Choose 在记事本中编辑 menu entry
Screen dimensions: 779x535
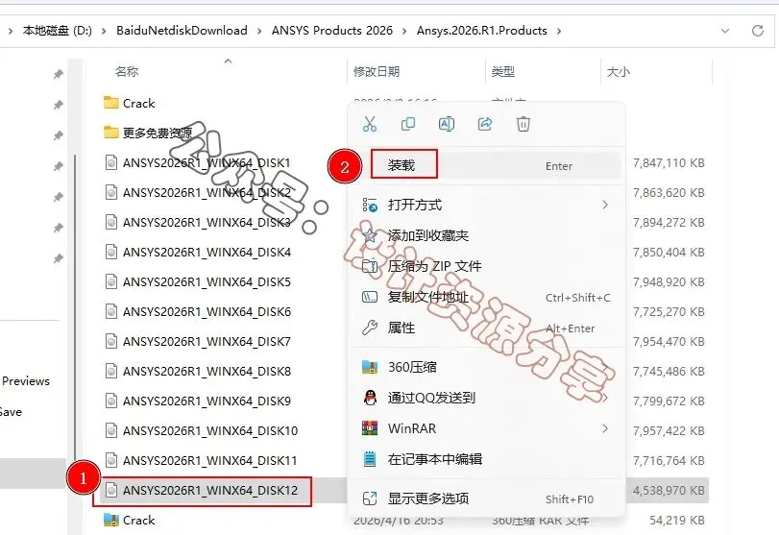click(x=487, y=459)
